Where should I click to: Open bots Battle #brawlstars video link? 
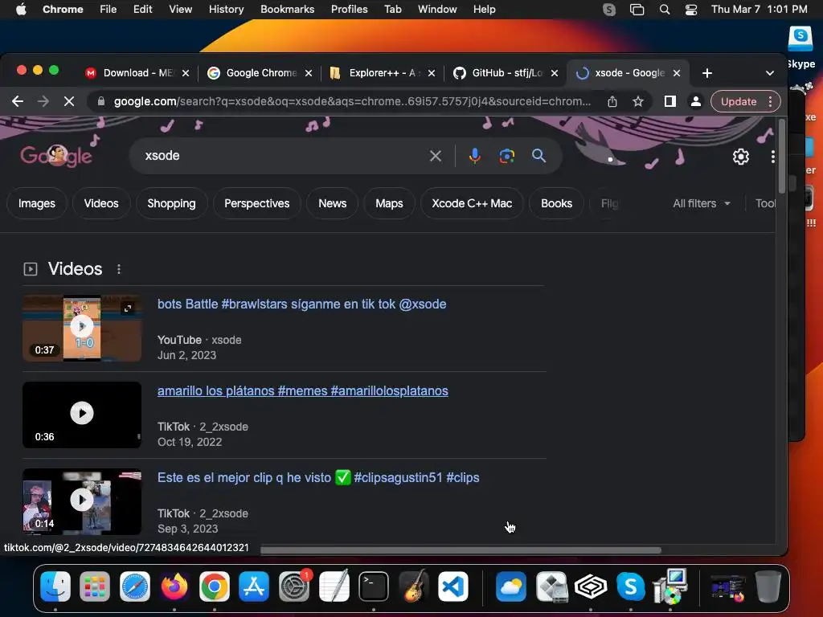coord(302,304)
